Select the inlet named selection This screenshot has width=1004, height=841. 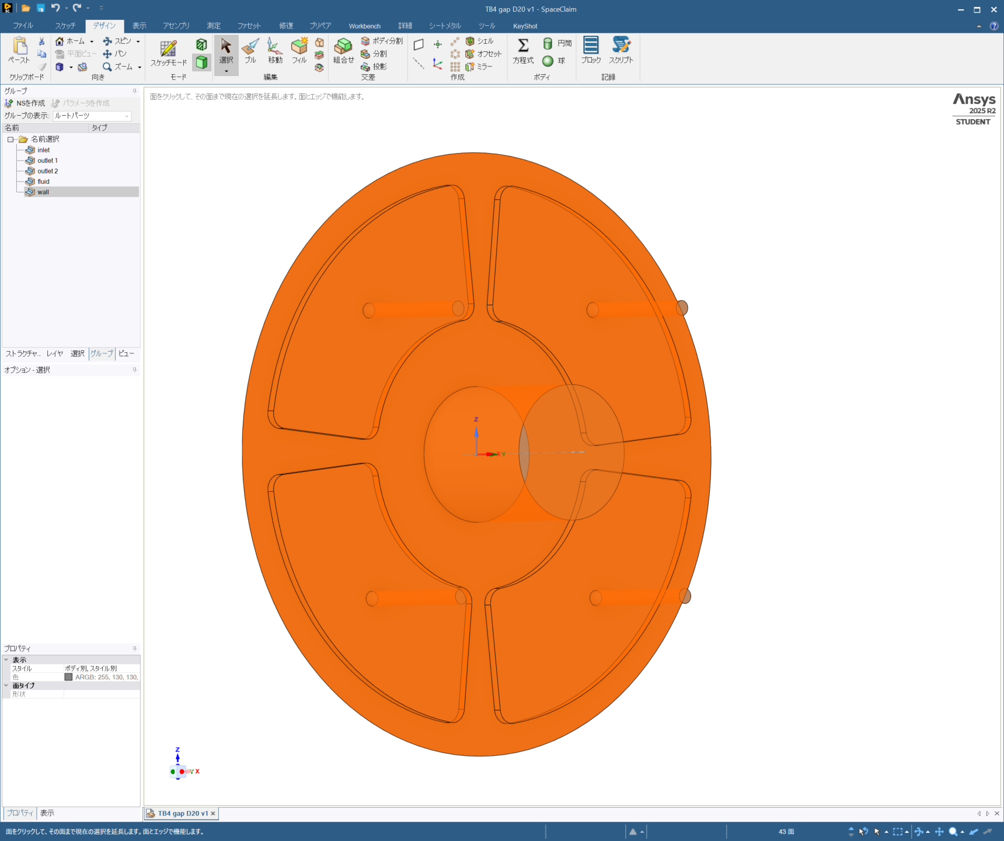click(43, 150)
